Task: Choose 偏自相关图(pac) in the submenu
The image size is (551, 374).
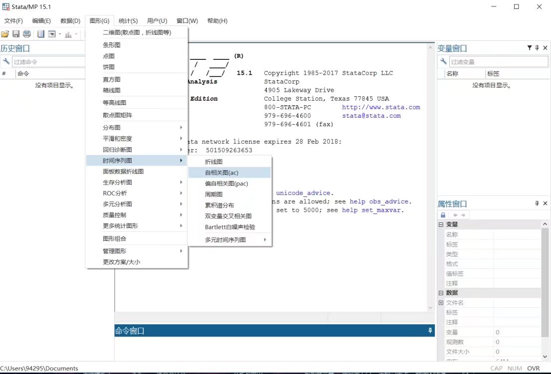Action: pyautogui.click(x=229, y=184)
